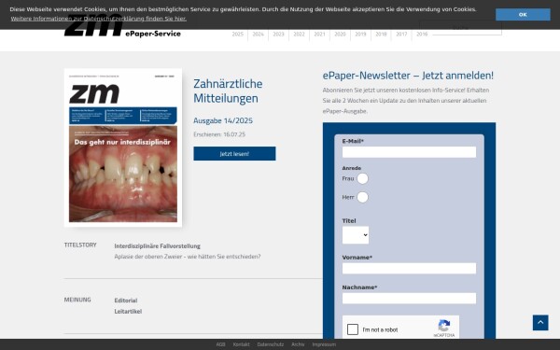Click the reCAPTCHA logo icon

pos(444,326)
